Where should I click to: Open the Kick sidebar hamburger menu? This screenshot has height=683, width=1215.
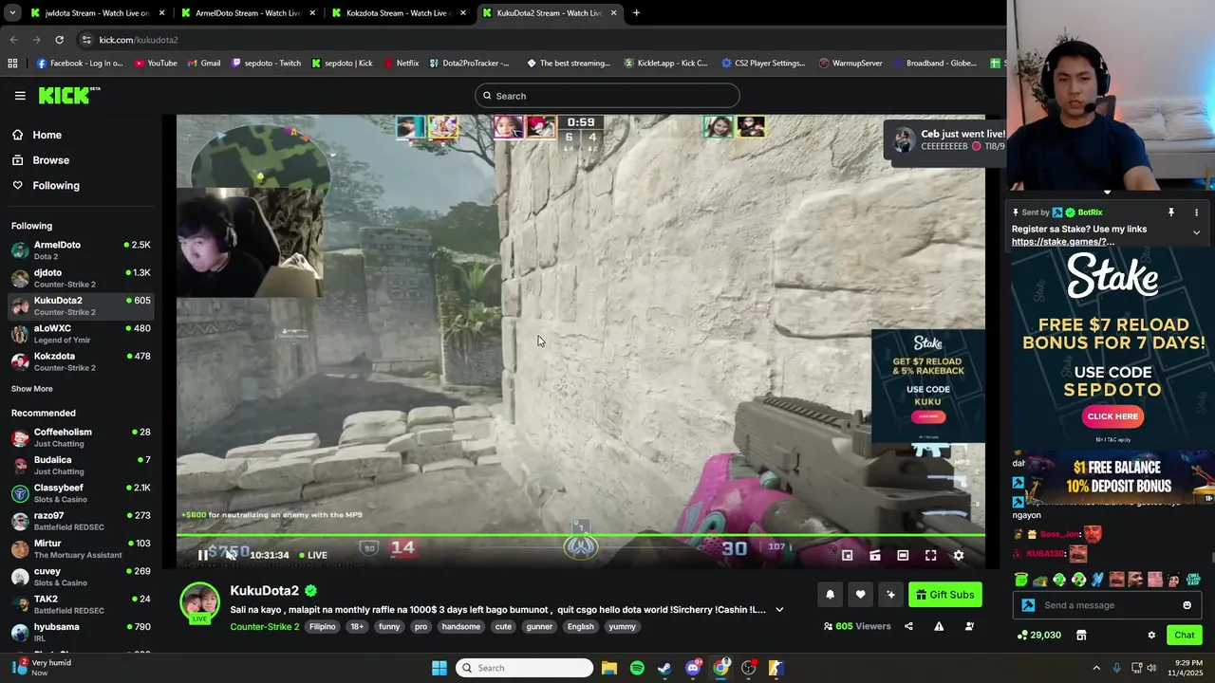20,96
